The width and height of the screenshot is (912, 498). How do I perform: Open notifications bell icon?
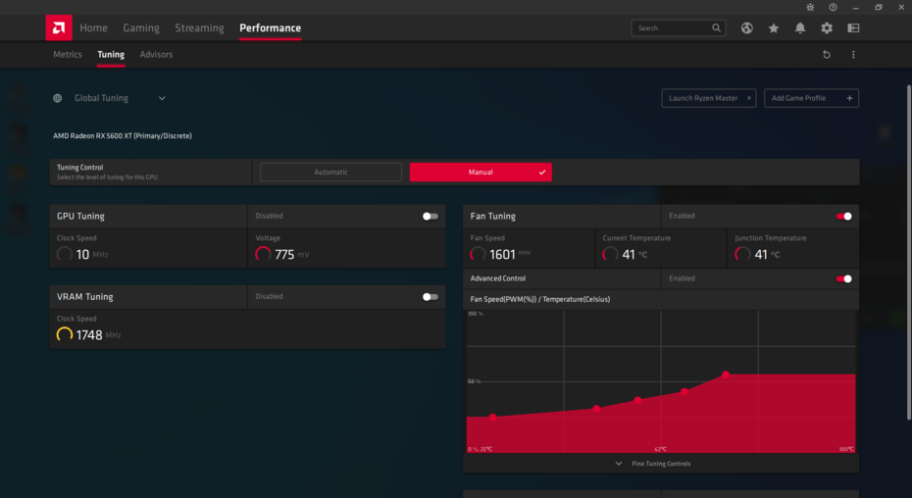pyautogui.click(x=800, y=28)
